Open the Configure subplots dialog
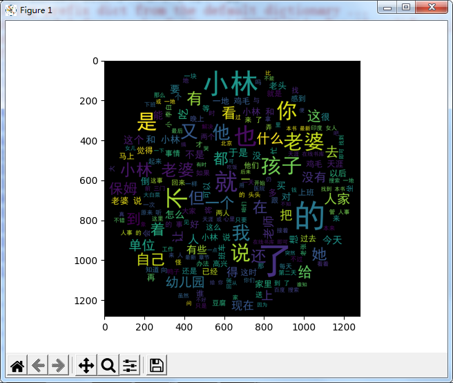 [x=130, y=366]
